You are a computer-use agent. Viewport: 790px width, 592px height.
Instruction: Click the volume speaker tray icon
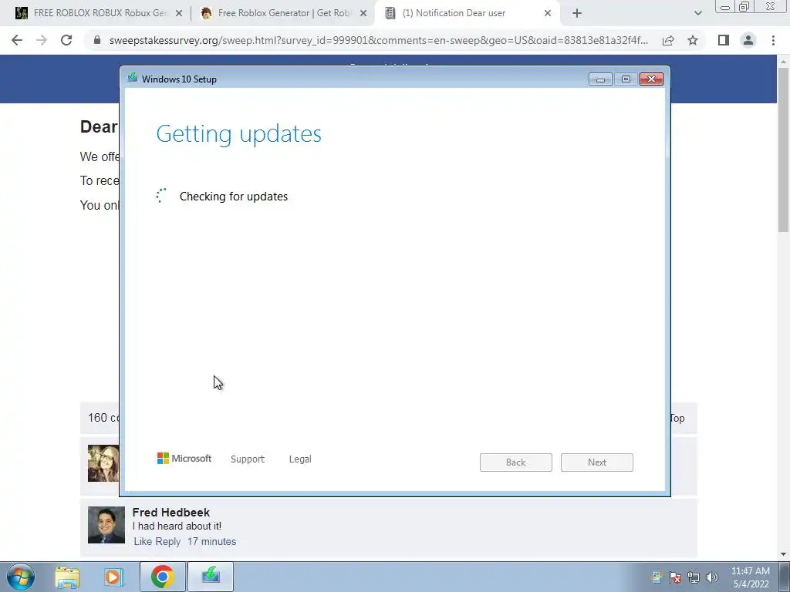[712, 578]
